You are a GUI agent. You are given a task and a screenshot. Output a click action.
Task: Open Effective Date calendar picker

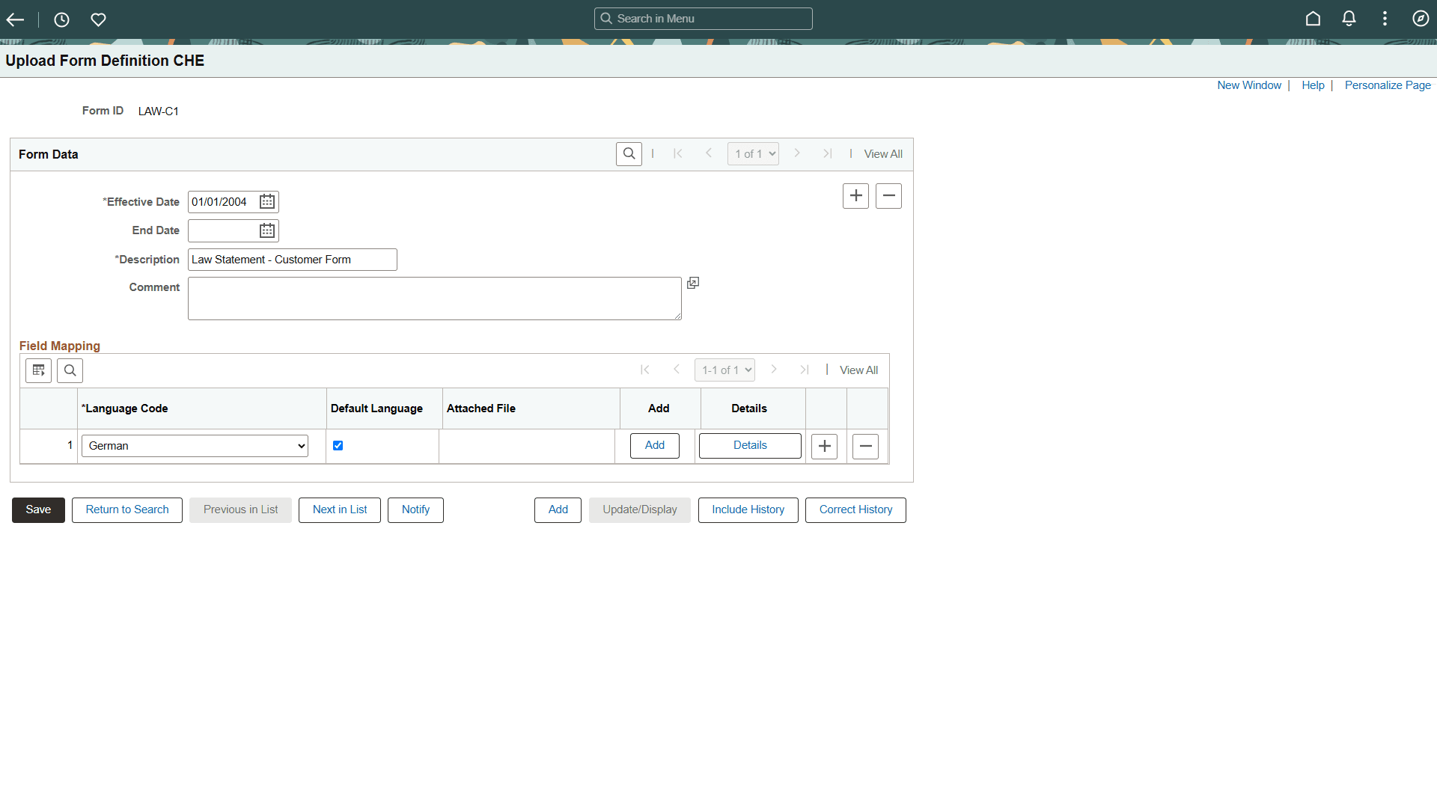[x=267, y=202]
